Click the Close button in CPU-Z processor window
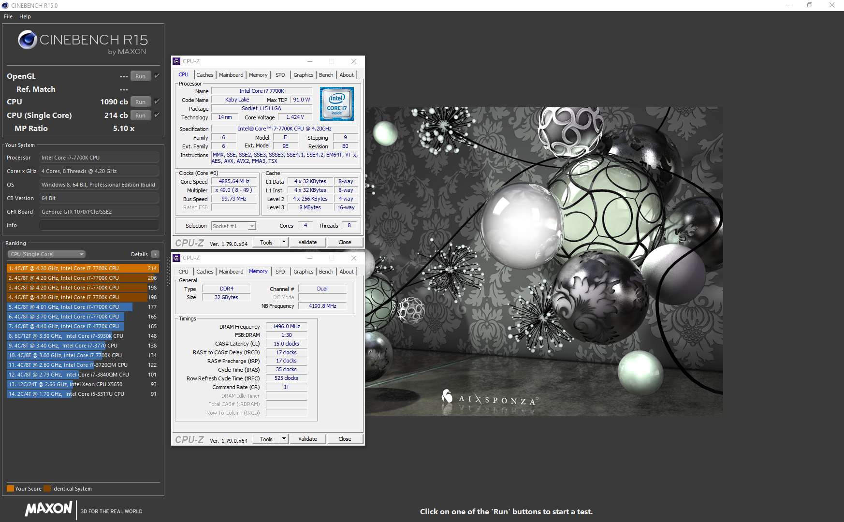 tap(345, 243)
